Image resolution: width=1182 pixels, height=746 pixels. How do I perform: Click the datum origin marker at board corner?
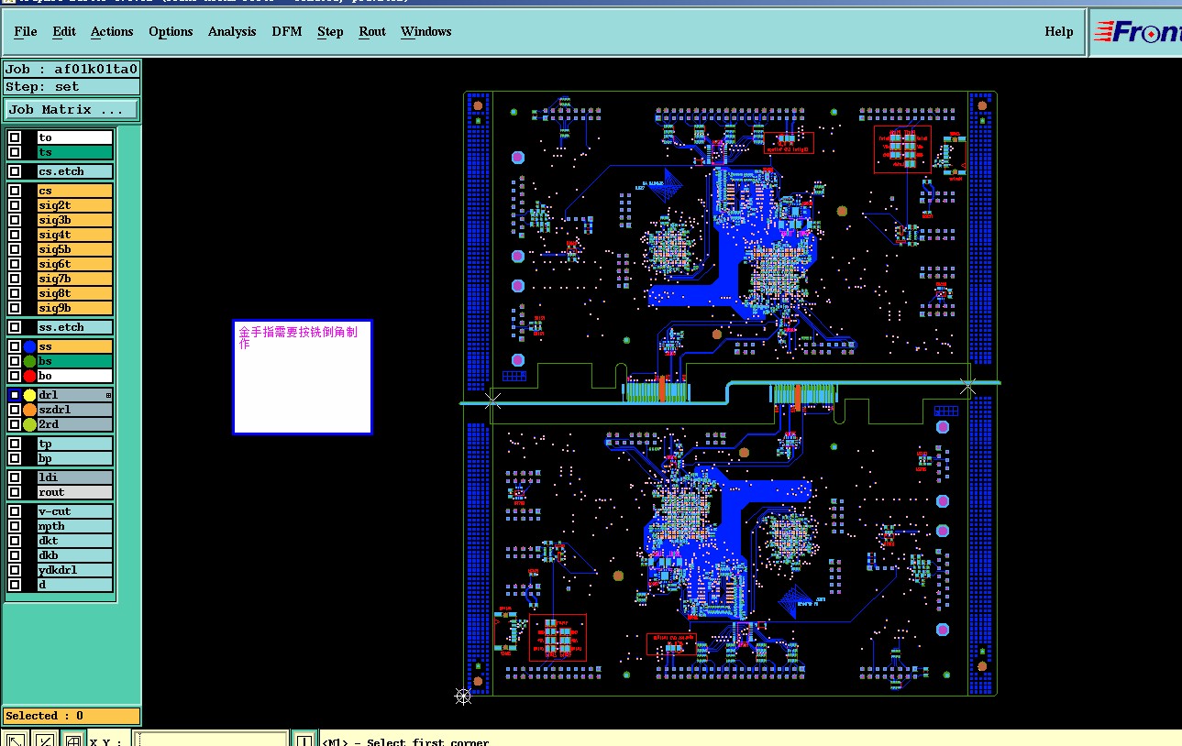point(463,697)
